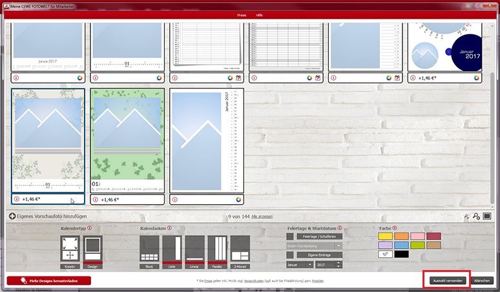Click 'Eigene Einträge' button

(x=320, y=255)
